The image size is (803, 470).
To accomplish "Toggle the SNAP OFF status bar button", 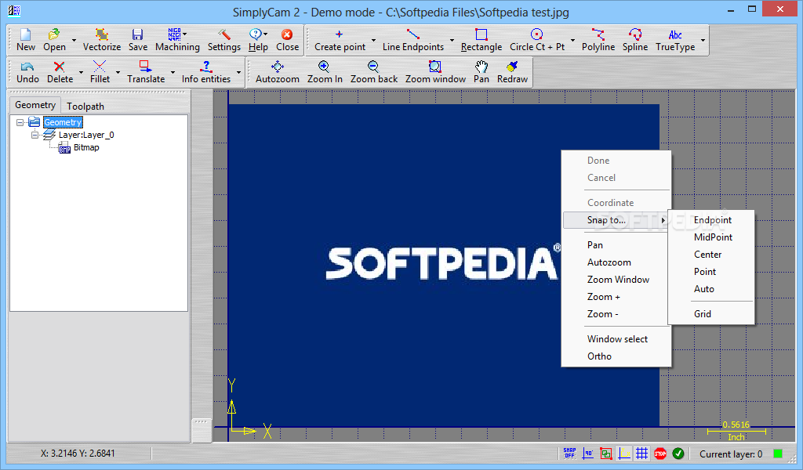I will [x=569, y=453].
